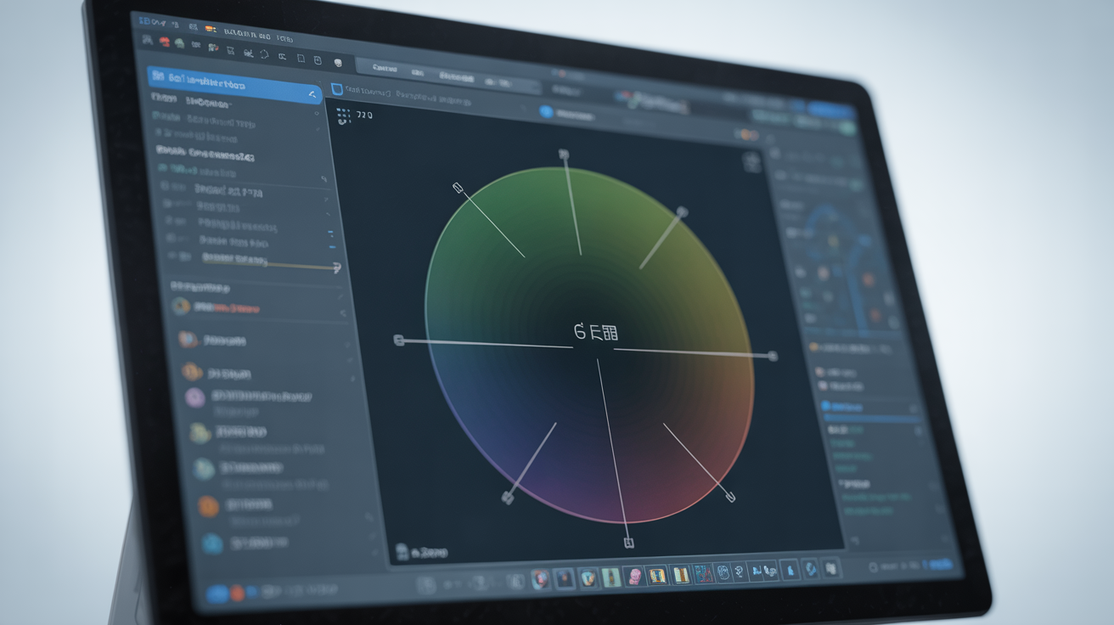
Task: Collapse the blue highlighted row using its arrow
Action: click(312, 93)
